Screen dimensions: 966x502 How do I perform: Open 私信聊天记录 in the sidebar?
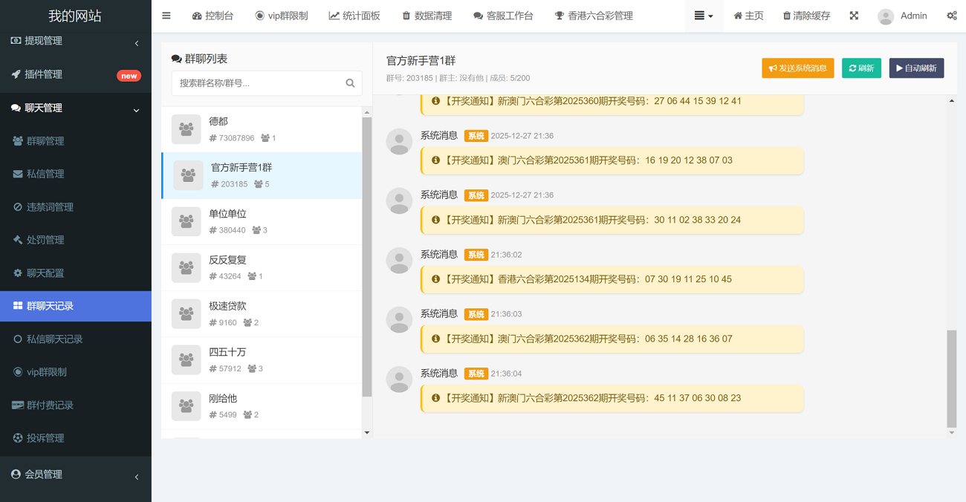(x=54, y=339)
